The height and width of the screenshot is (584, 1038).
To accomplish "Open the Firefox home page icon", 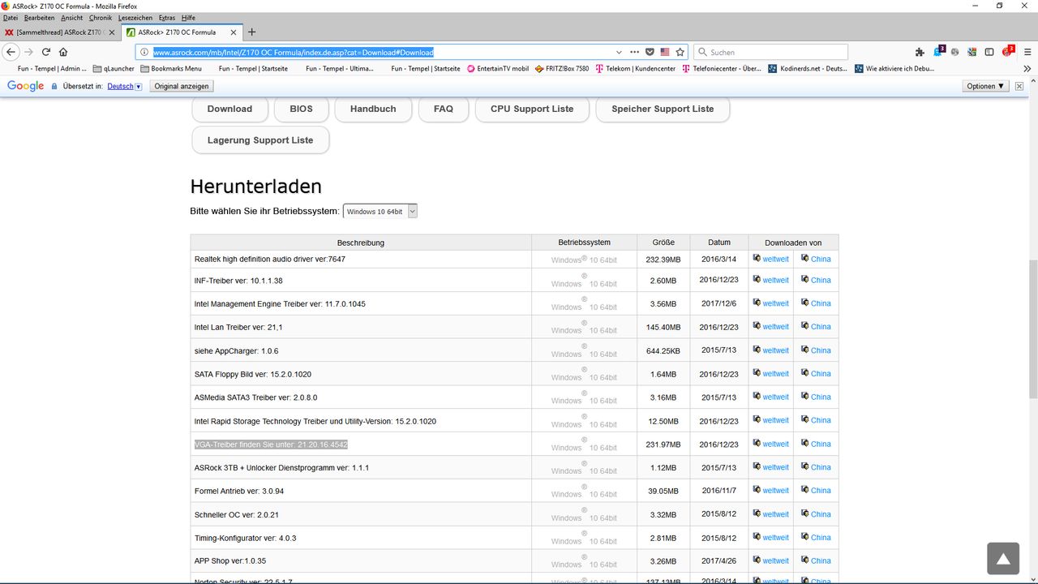I will tap(63, 52).
